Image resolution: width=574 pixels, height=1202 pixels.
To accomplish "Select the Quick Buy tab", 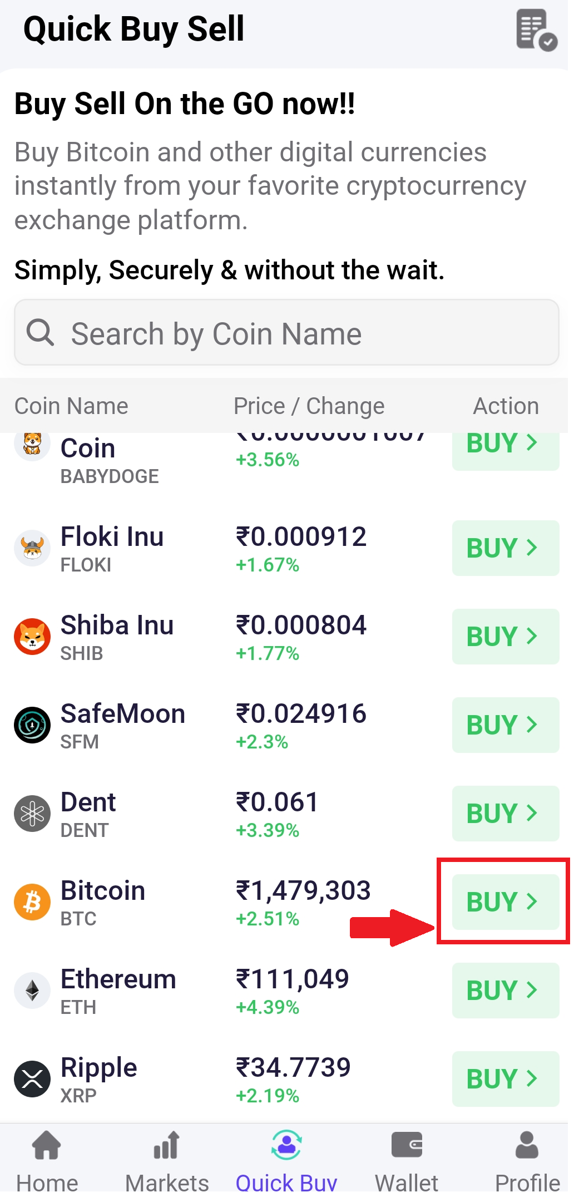I will click(286, 1161).
